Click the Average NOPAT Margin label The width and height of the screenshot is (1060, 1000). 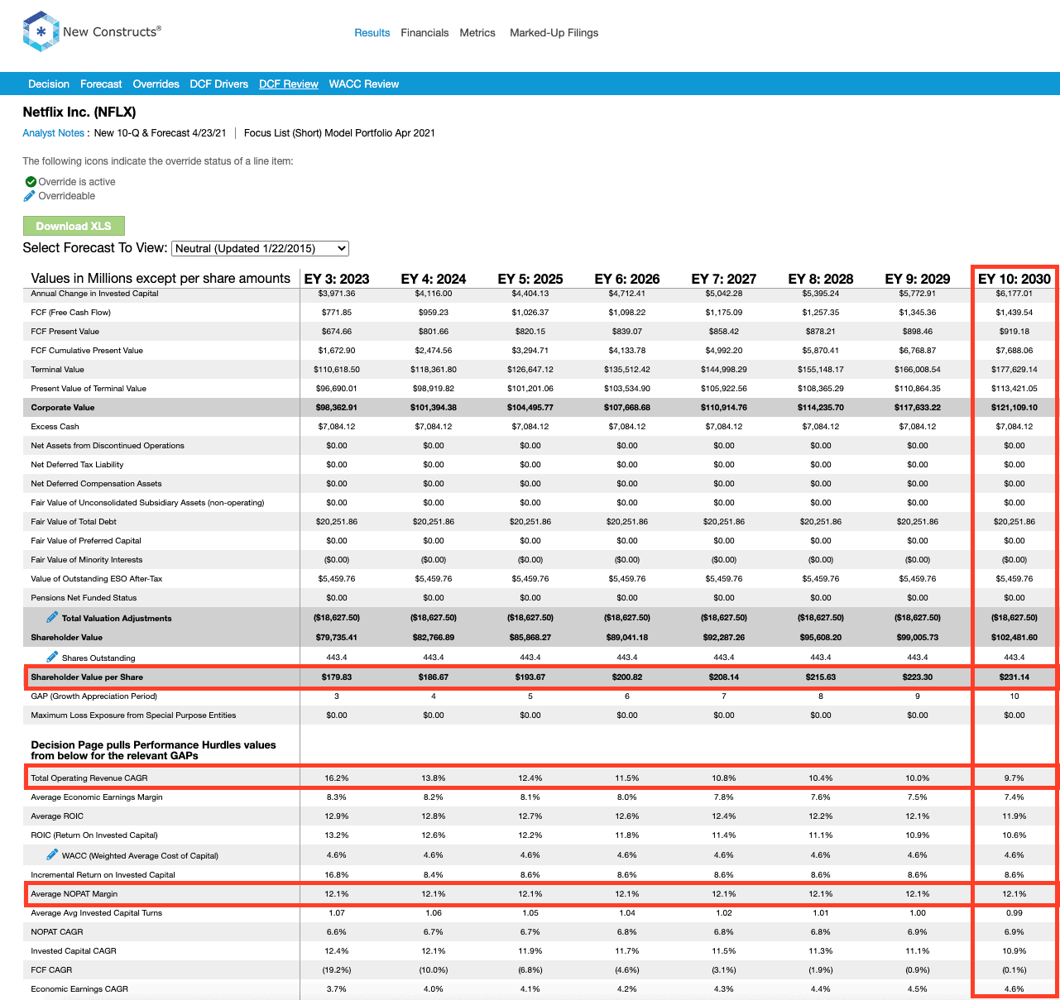[72, 894]
